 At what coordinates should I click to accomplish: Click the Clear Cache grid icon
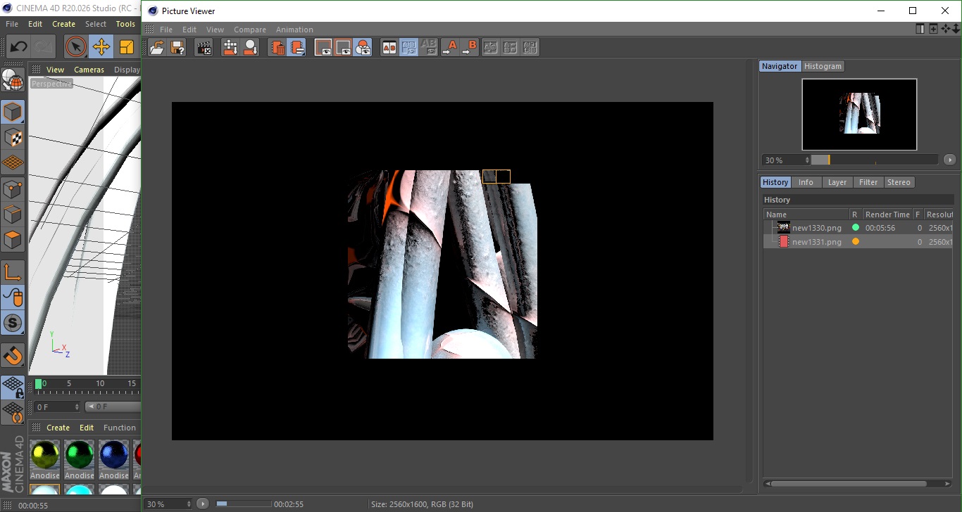point(230,48)
